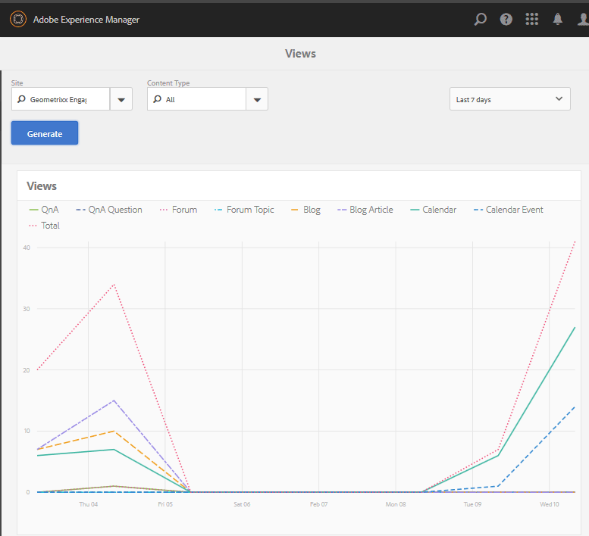The image size is (589, 536).
Task: Click the magnifier in the Site field
Action: [21, 99]
